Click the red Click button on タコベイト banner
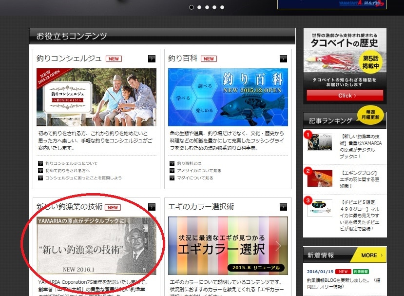This screenshot has width=404, height=296. [x=345, y=96]
